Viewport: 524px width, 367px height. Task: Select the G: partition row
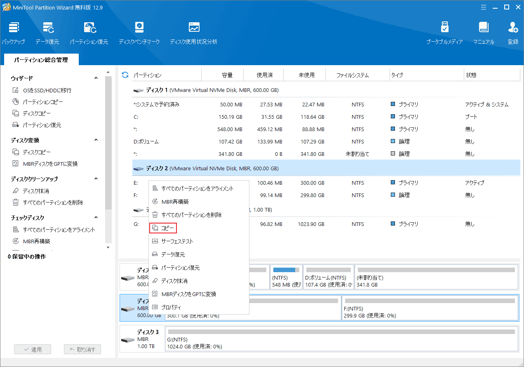[x=326, y=224]
